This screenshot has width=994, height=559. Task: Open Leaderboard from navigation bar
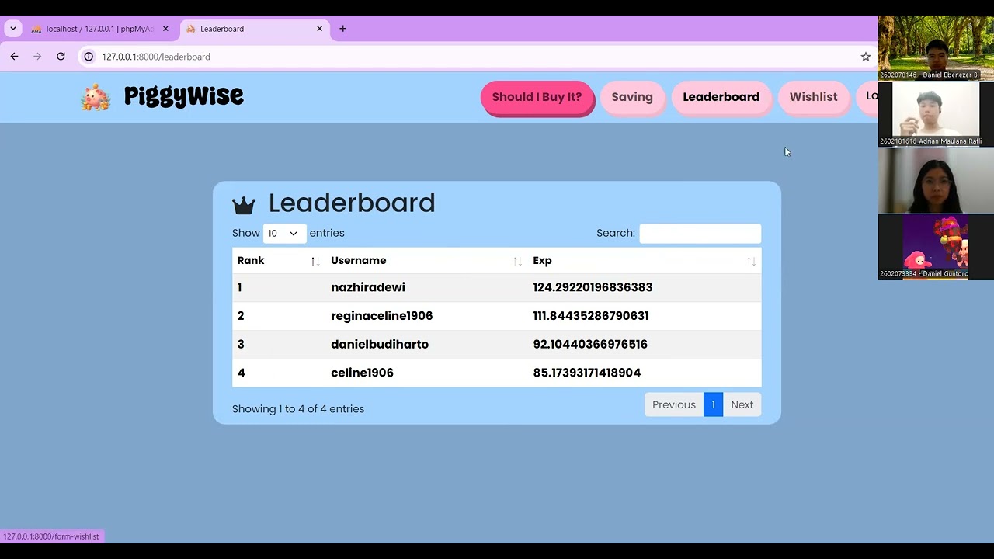pos(721,97)
